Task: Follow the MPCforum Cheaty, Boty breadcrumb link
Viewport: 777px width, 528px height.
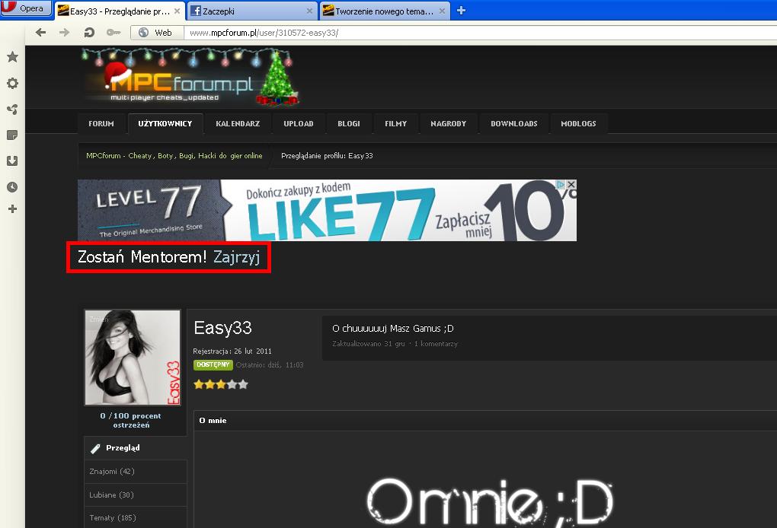Action: (x=174, y=156)
